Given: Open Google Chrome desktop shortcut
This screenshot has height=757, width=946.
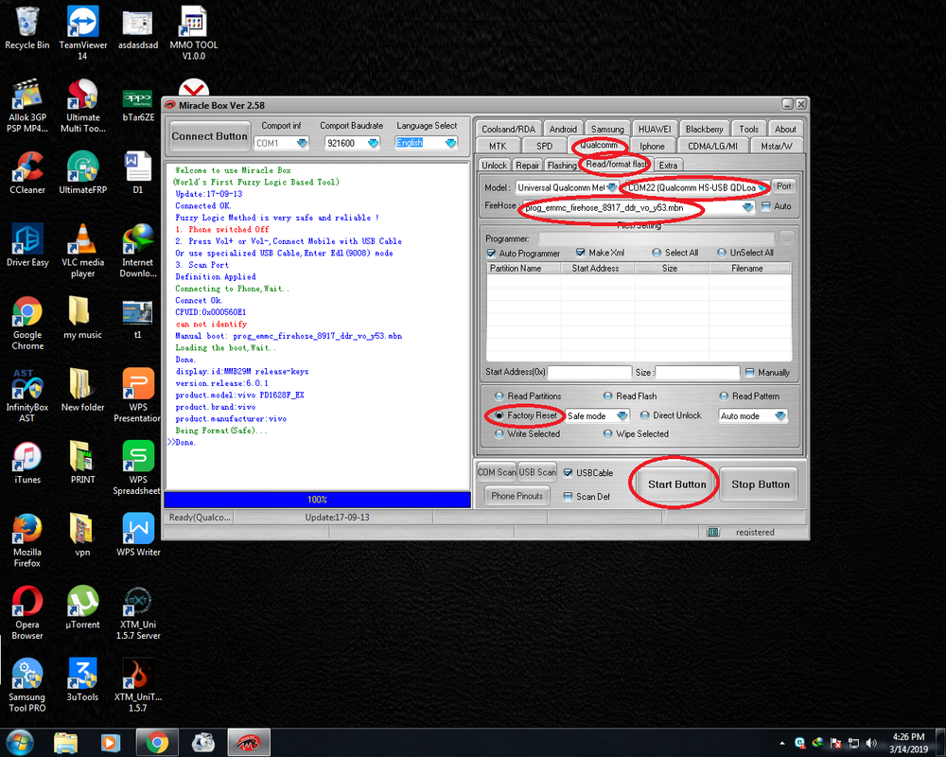Looking at the screenshot, I should (x=27, y=323).
